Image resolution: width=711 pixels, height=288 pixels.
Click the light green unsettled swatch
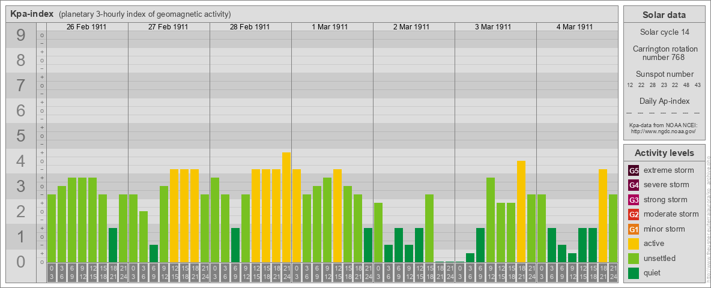[634, 258]
